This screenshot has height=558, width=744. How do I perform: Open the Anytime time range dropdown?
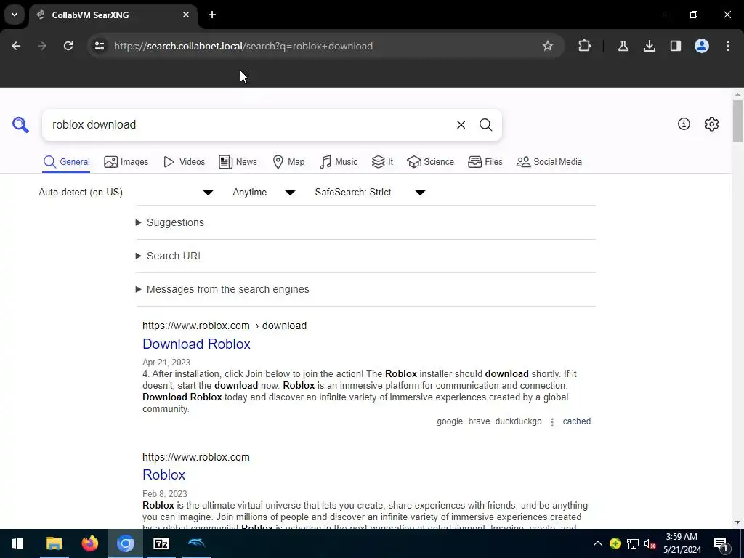pyautogui.click(x=264, y=192)
